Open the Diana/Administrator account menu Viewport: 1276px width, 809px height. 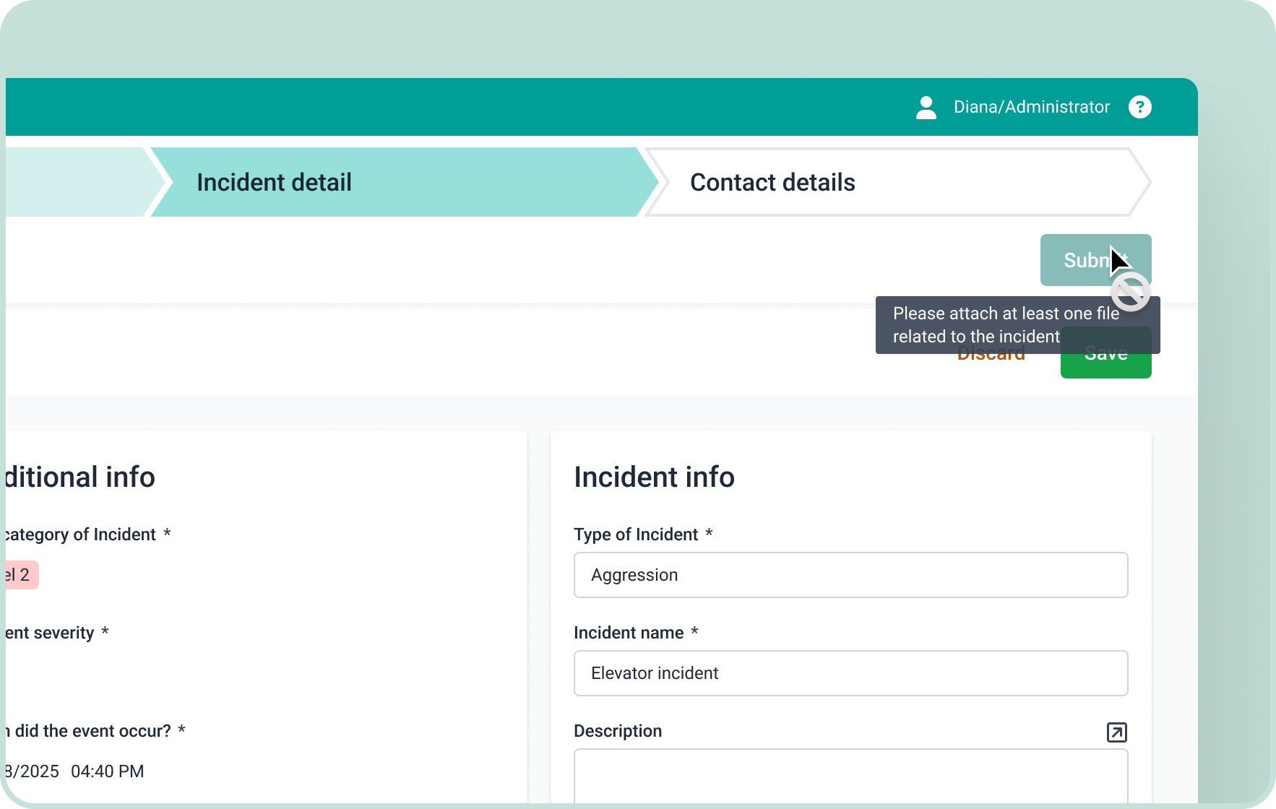1031,107
